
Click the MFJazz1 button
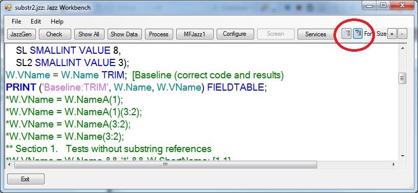[195, 34]
